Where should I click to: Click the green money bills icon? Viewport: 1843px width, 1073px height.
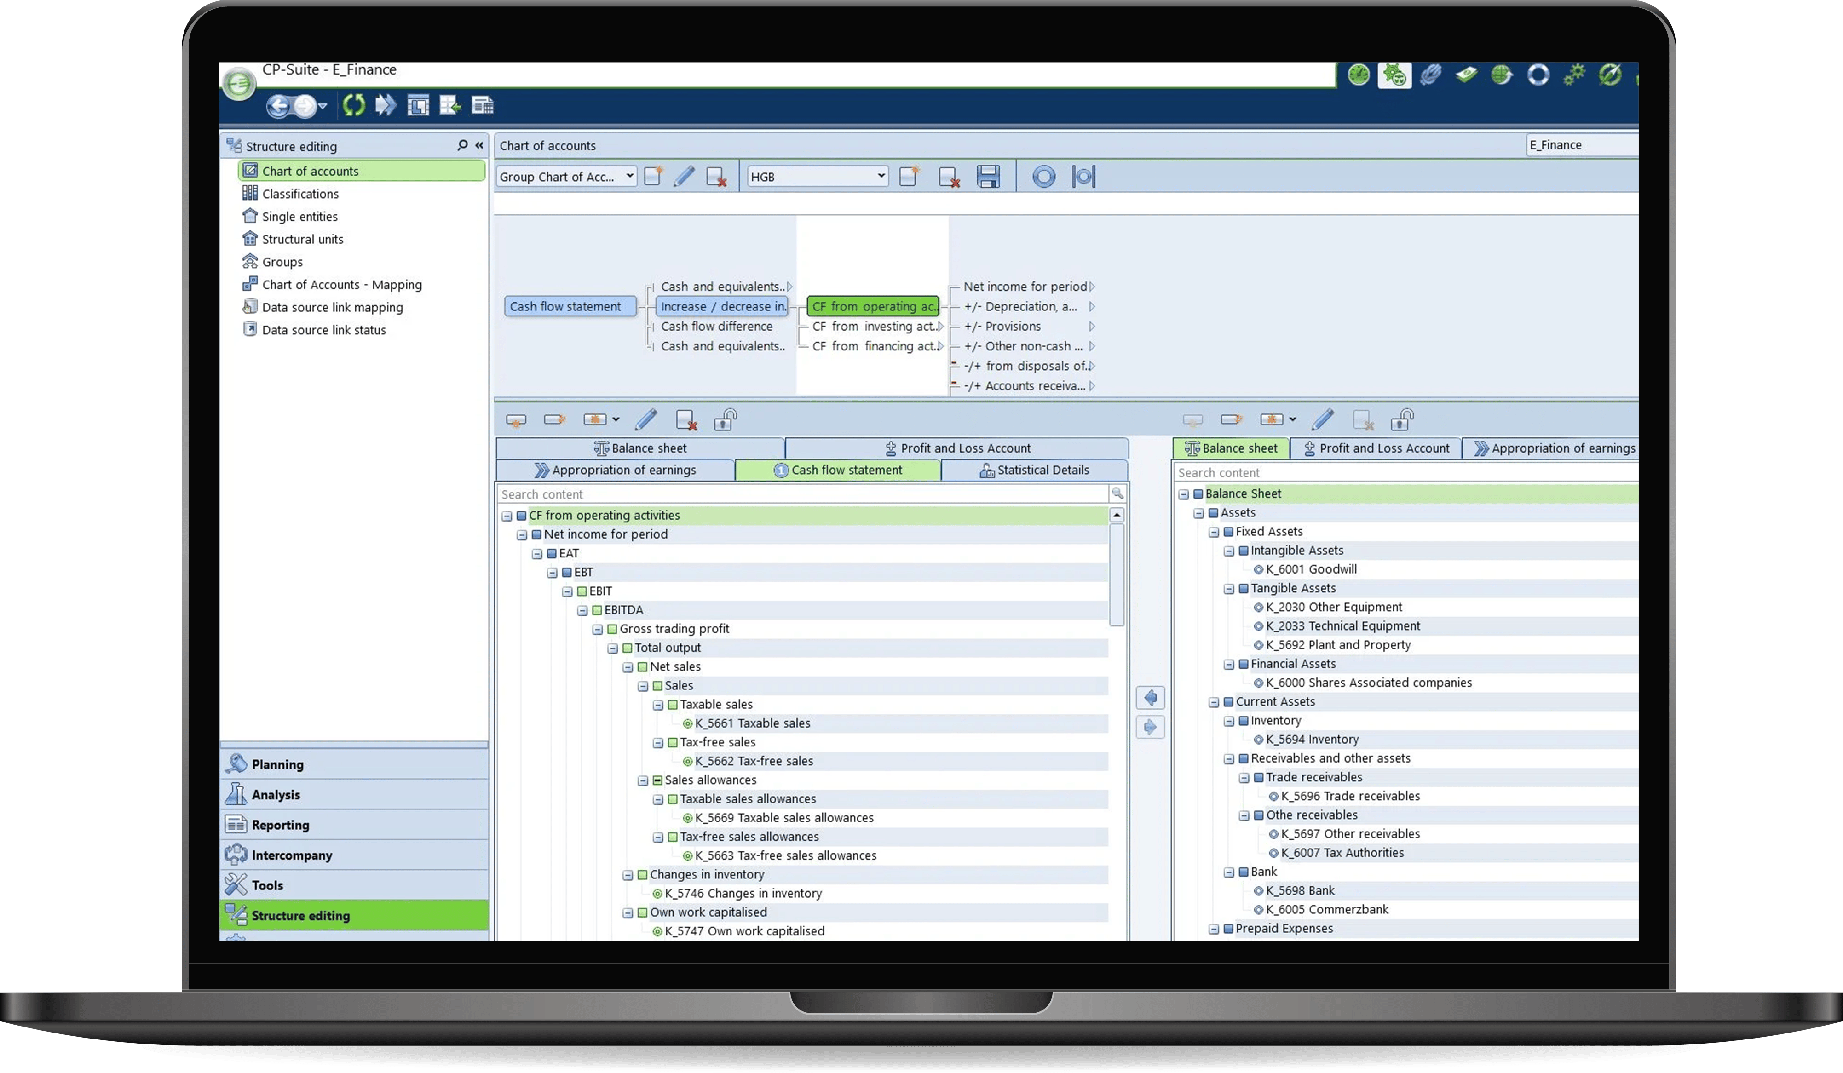pyautogui.click(x=1466, y=75)
